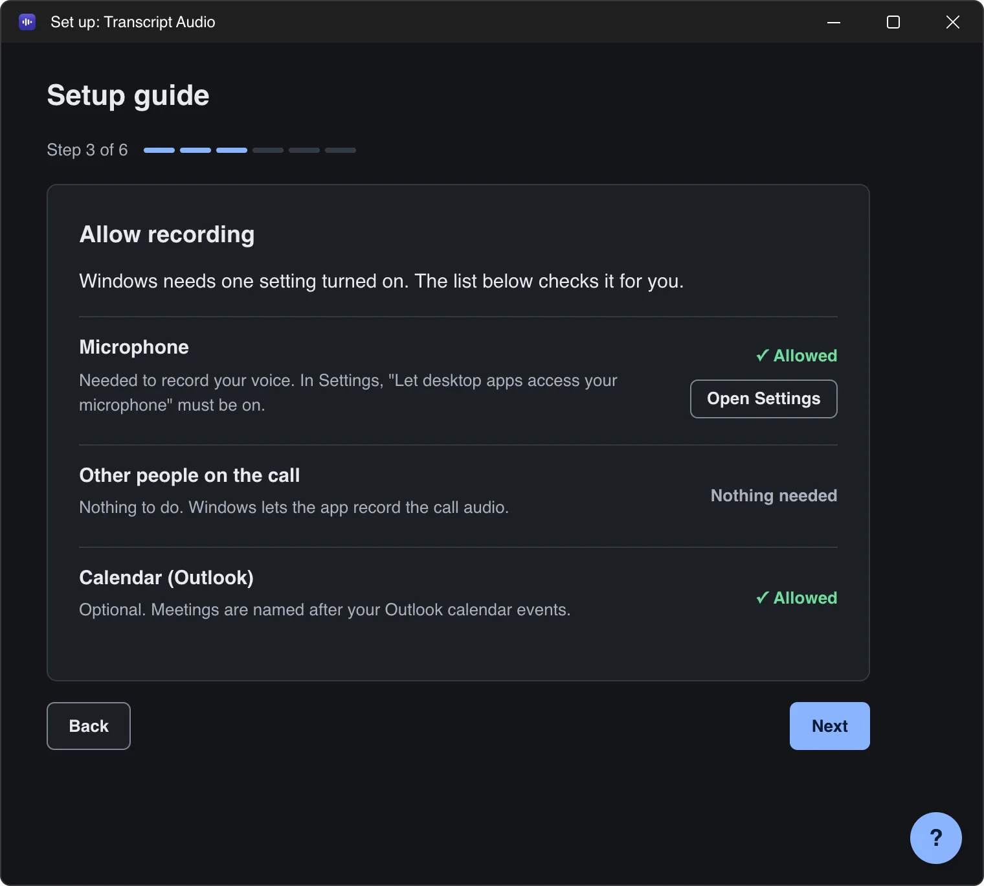
Task: Maximize the setup window
Action: point(893,22)
